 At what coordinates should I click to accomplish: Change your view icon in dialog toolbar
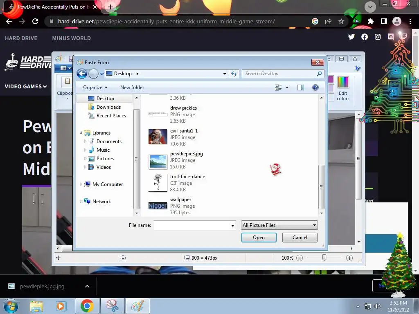coord(278,87)
